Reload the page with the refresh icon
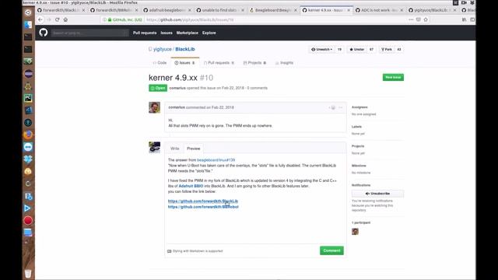Image resolution: width=498 pixels, height=280 pixels. click(57, 19)
